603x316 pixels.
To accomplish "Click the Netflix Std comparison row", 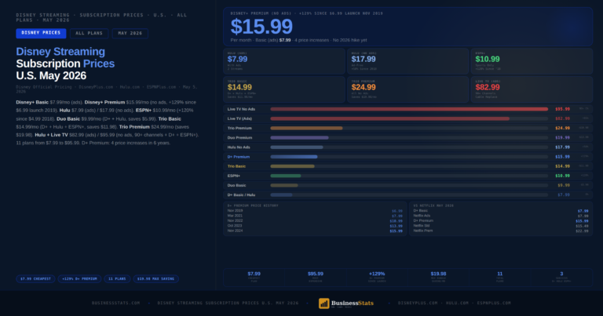I will coord(501,226).
